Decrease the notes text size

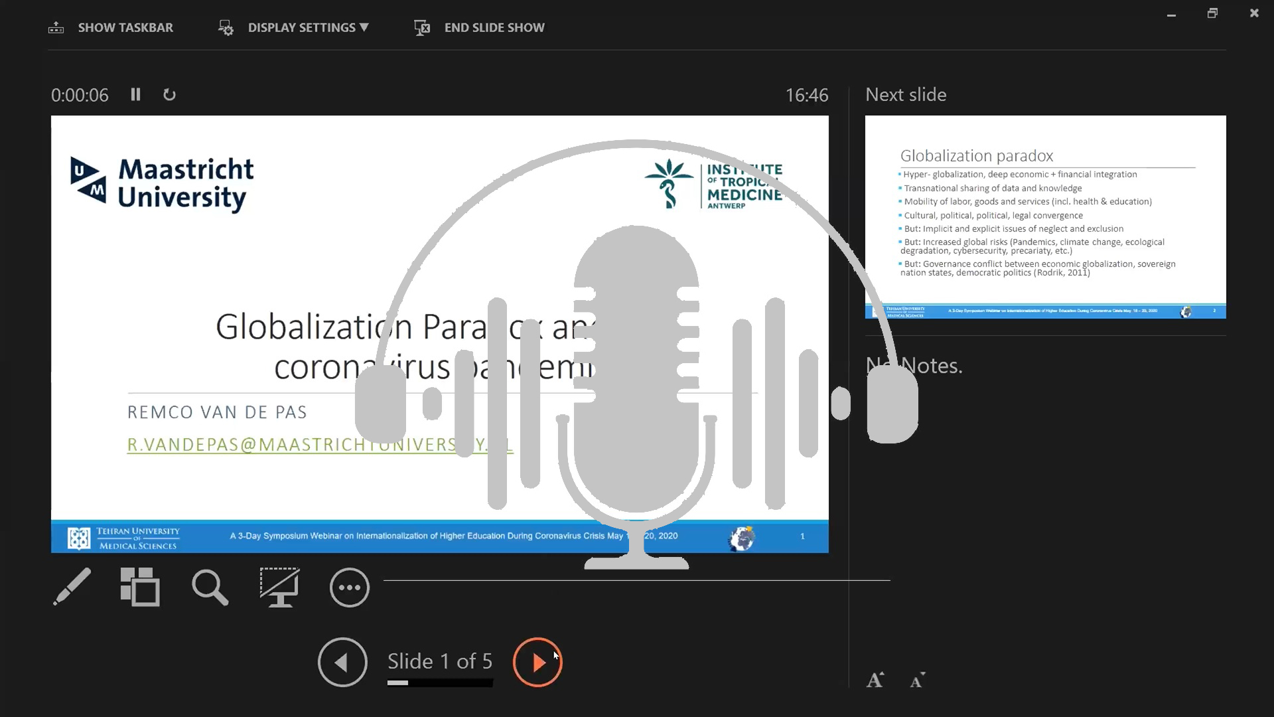tap(917, 680)
